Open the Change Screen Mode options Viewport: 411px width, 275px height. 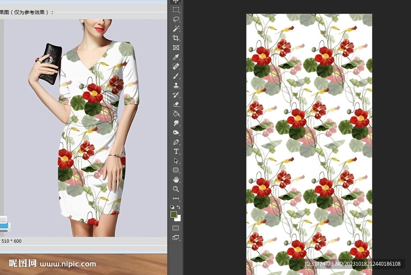(176, 238)
